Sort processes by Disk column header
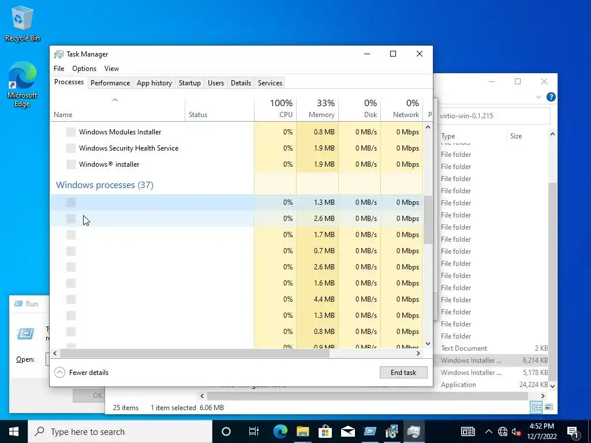Viewport: 591px width, 443px height. [360, 109]
